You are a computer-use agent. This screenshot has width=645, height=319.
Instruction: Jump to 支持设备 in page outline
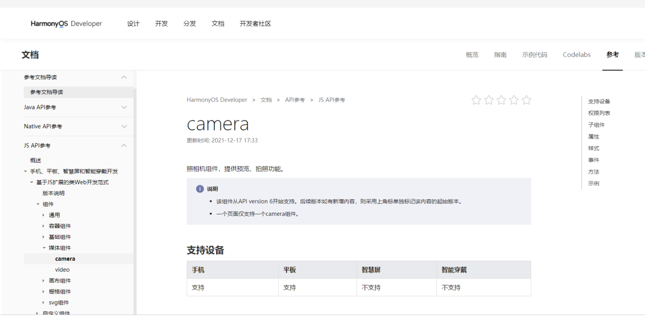click(x=599, y=102)
